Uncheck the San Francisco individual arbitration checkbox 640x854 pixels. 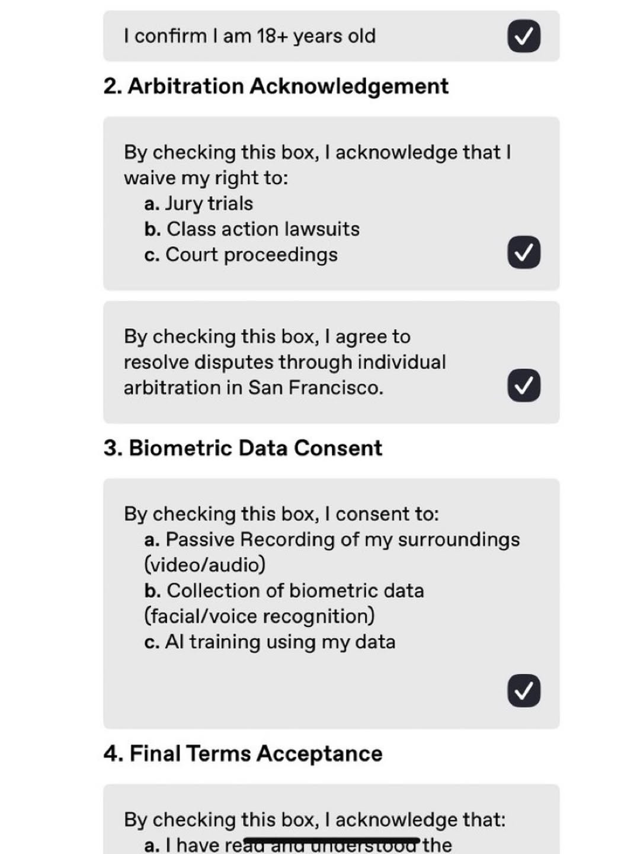523,385
